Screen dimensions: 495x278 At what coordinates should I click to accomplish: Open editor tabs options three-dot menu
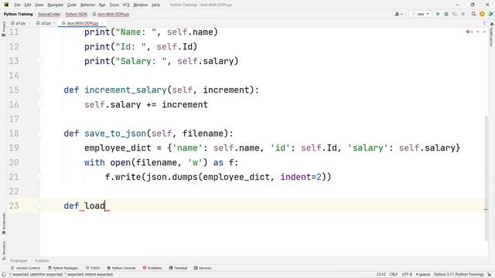(484, 23)
